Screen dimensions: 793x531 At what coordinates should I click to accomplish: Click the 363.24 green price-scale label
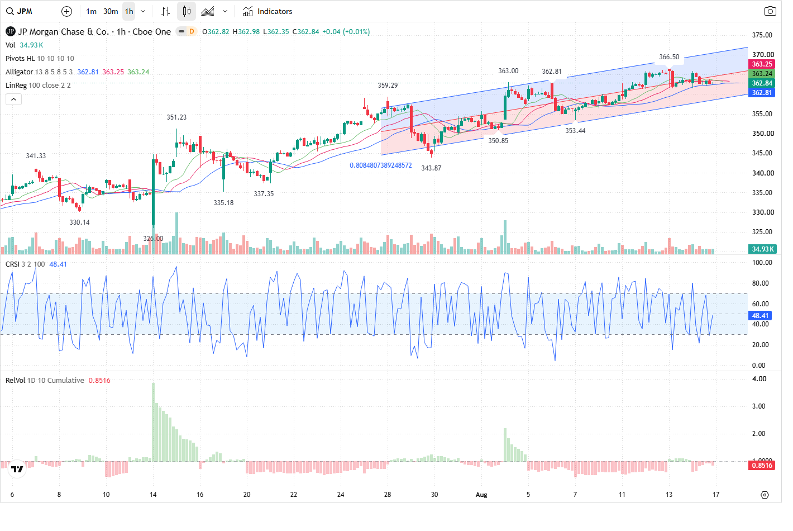(762, 74)
